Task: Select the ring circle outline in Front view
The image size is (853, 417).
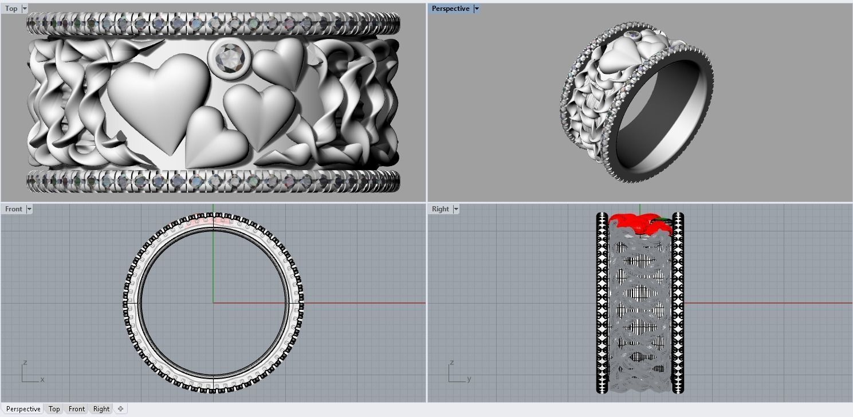Action: click(x=213, y=302)
